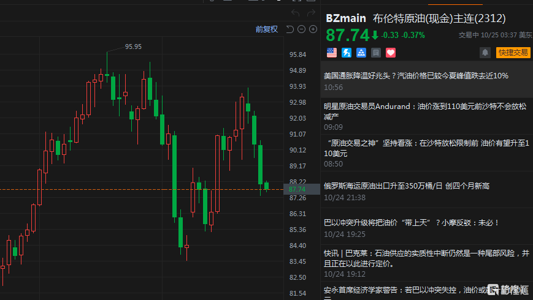
Task: Zoom out the chart with minus icon
Action: 301,29
